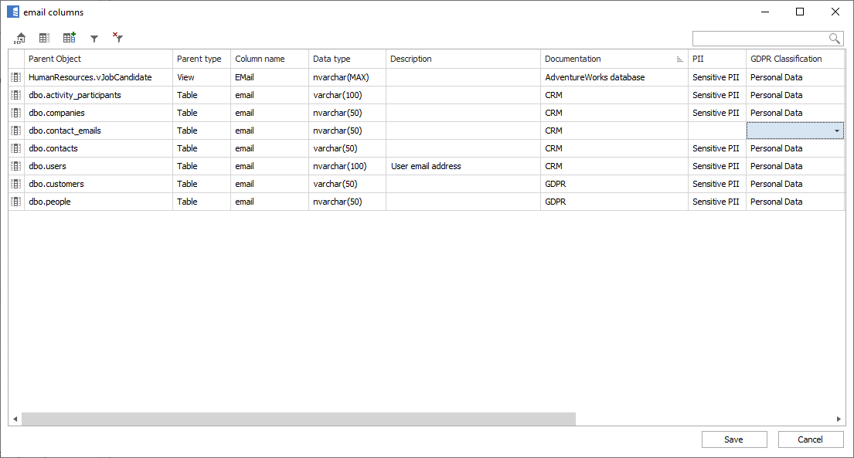
Task: Click the right scroll arrow
Action: (839, 419)
